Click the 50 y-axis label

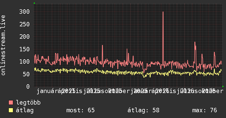(26, 74)
